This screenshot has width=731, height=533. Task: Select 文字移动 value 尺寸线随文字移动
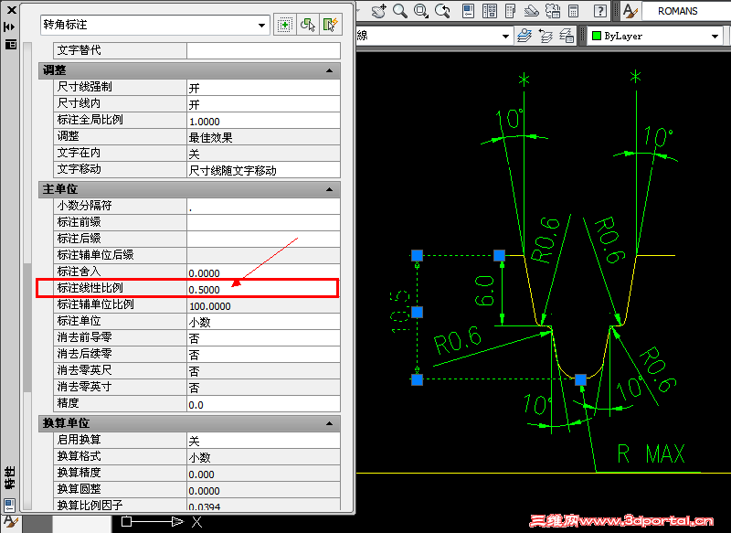coord(263,170)
